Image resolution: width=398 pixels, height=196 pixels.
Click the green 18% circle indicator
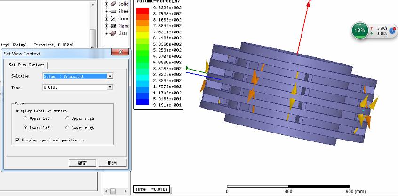(360, 31)
